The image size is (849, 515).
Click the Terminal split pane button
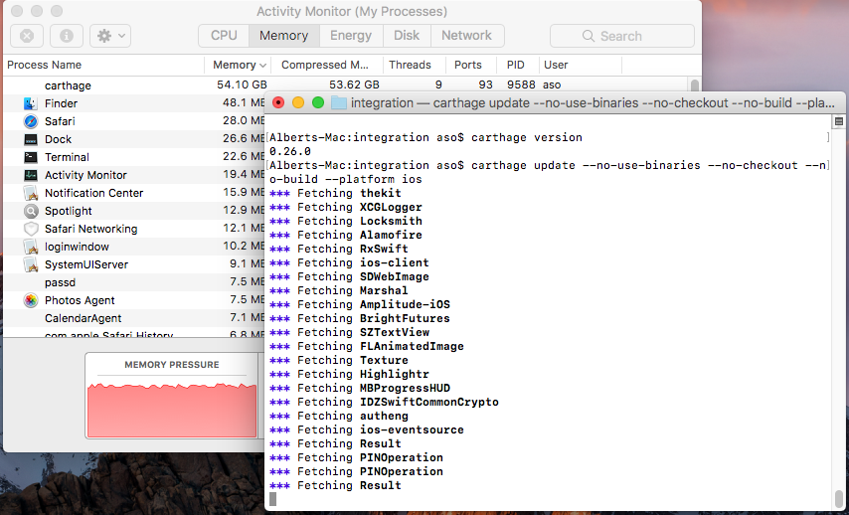[x=839, y=122]
